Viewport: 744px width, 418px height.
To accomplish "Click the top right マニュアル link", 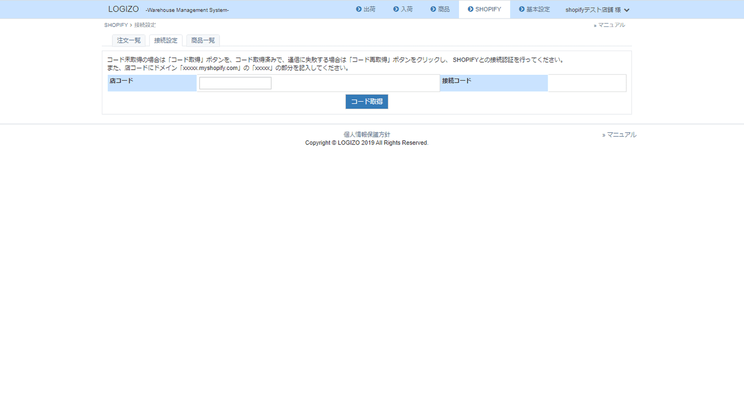I will click(612, 25).
